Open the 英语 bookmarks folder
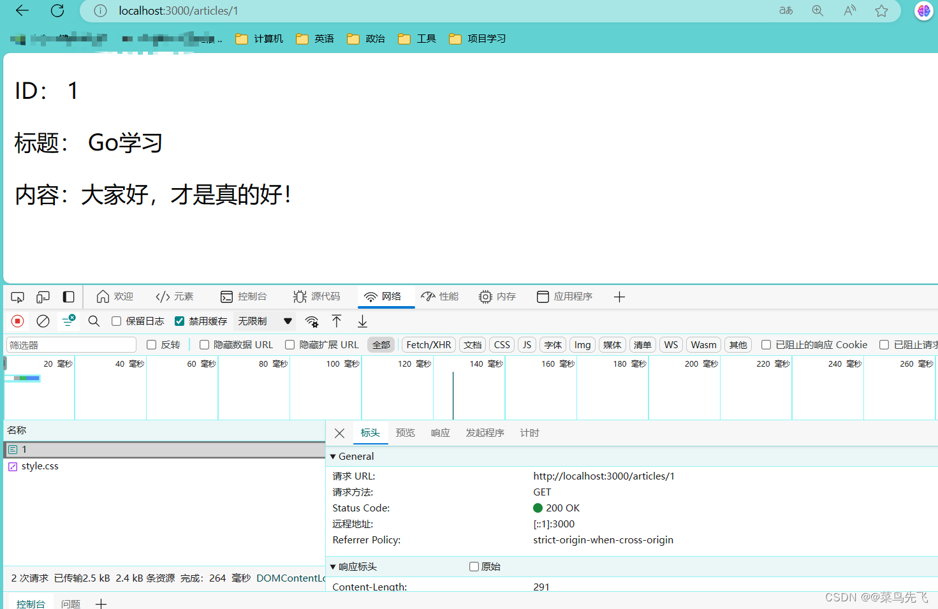938x609 pixels. (315, 39)
